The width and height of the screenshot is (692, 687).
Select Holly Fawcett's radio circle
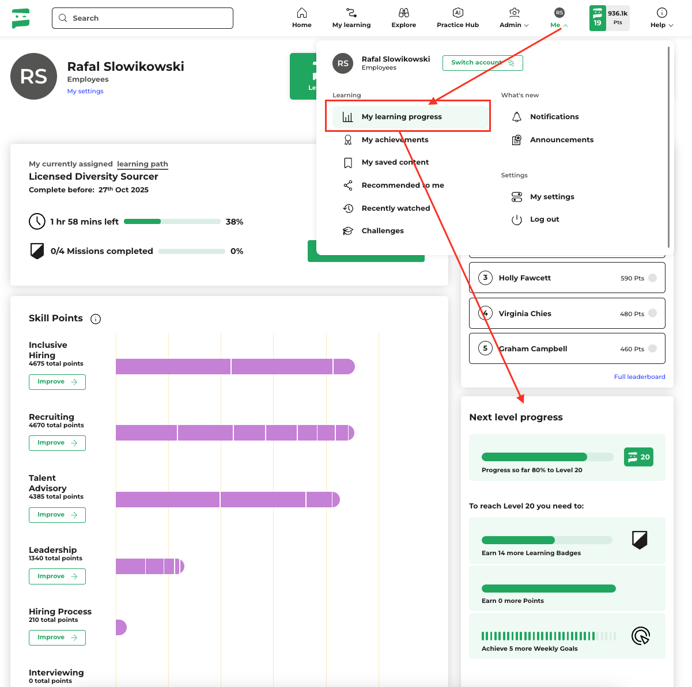point(653,278)
